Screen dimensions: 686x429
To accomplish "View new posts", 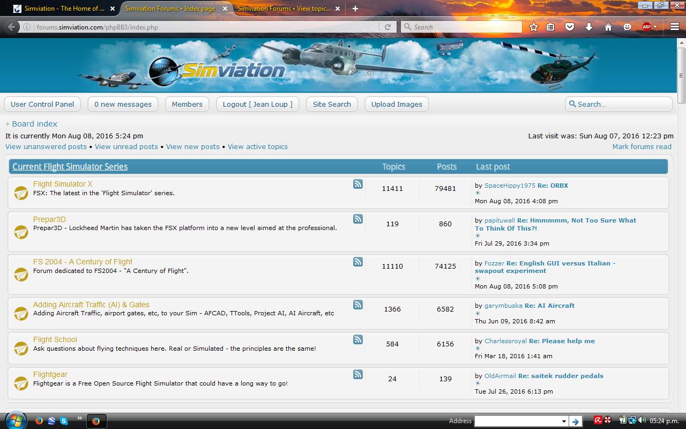I will point(193,146).
